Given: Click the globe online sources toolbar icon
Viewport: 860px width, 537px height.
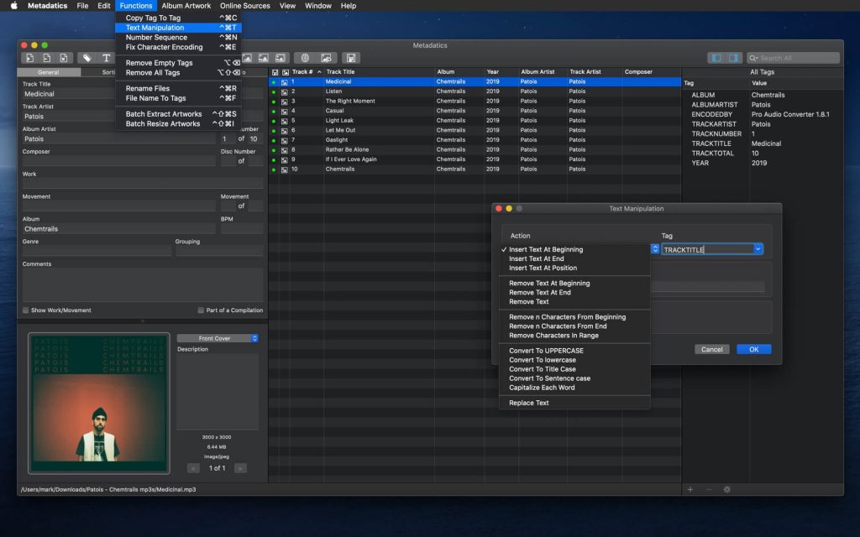Looking at the screenshot, I should click(x=305, y=58).
